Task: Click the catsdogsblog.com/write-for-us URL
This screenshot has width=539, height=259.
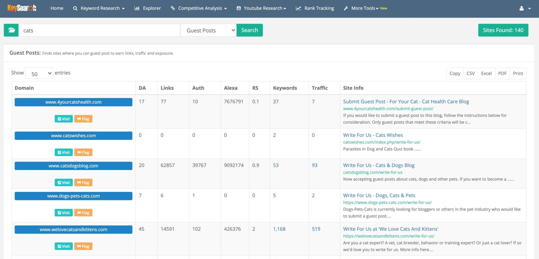Action: (373, 172)
